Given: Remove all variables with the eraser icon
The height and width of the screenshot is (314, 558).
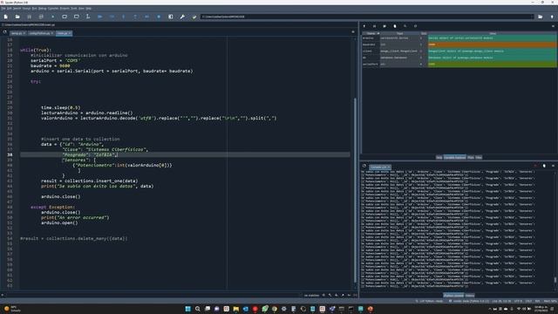Looking at the screenshot, I should pyautogui.click(x=395, y=26).
